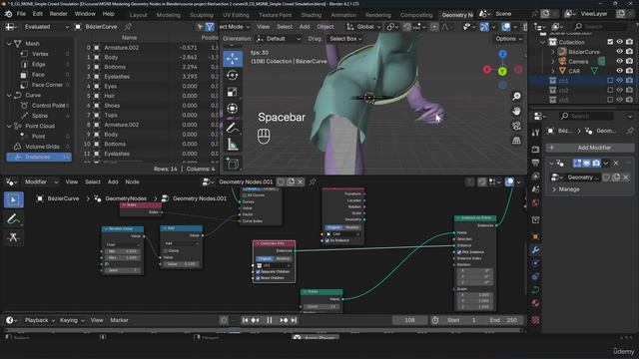Switch perspective/orthographic grid icon

click(x=516, y=141)
